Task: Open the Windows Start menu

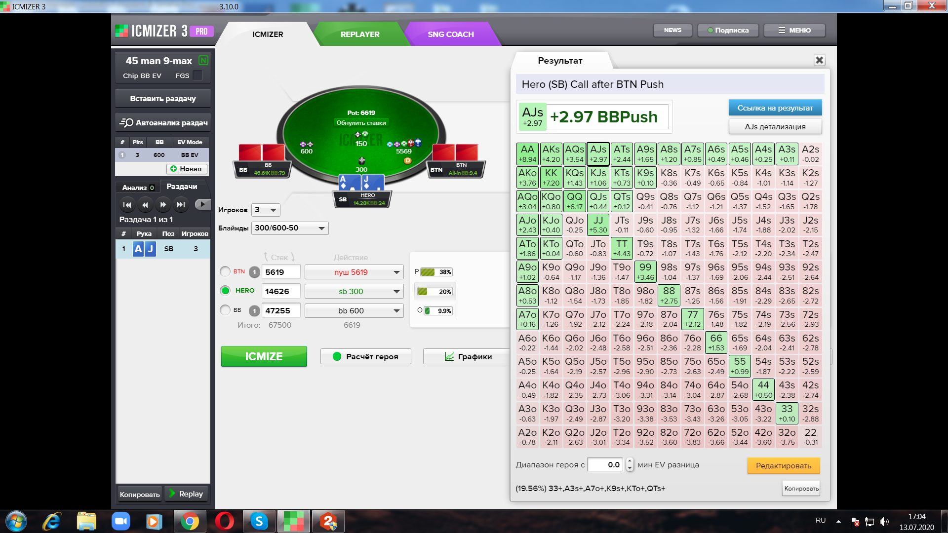Action: (x=16, y=521)
